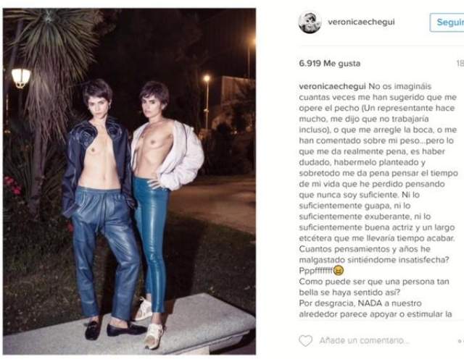This screenshot has width=464, height=362.
Task: Click veronicaechegui username at start of caption
Action: point(333,87)
